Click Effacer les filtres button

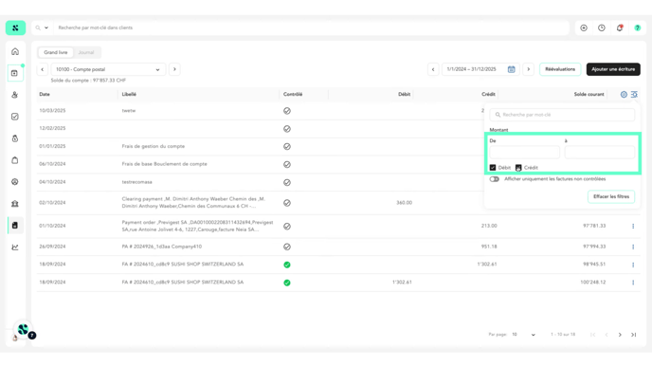(611, 197)
